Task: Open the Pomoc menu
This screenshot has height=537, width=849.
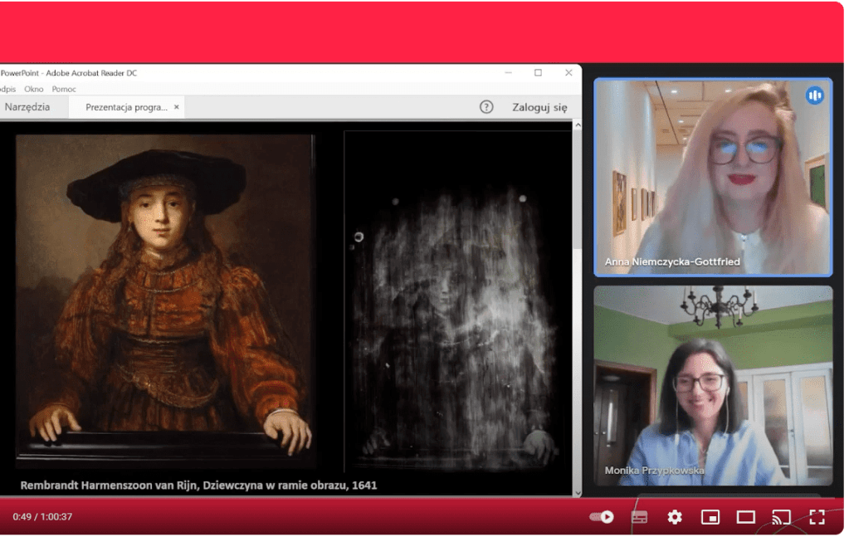Action: click(64, 89)
